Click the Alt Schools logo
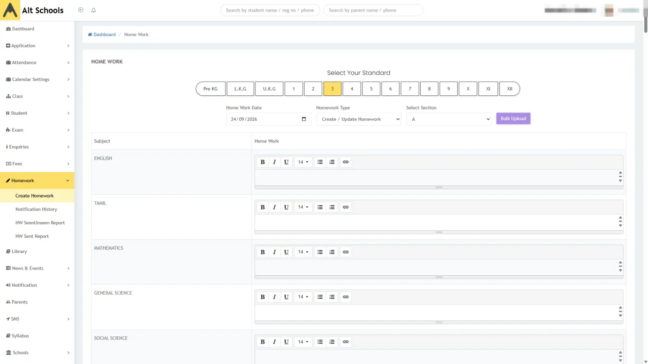 32,10
